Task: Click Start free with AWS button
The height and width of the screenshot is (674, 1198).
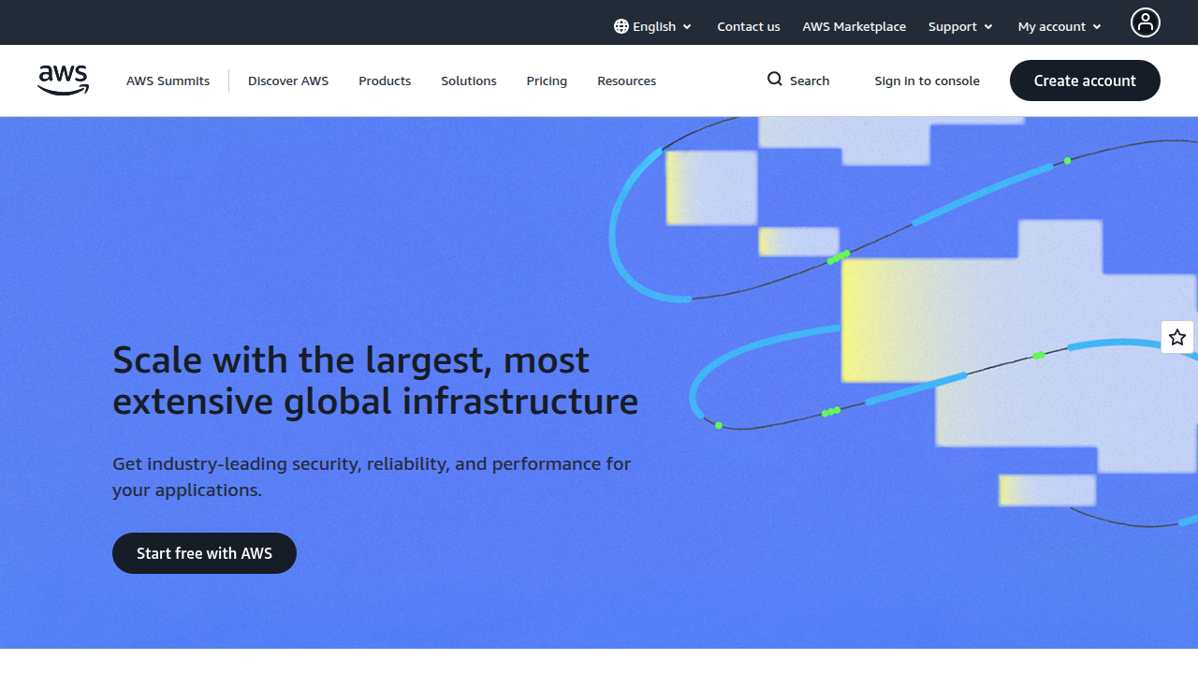Action: pyautogui.click(x=204, y=553)
